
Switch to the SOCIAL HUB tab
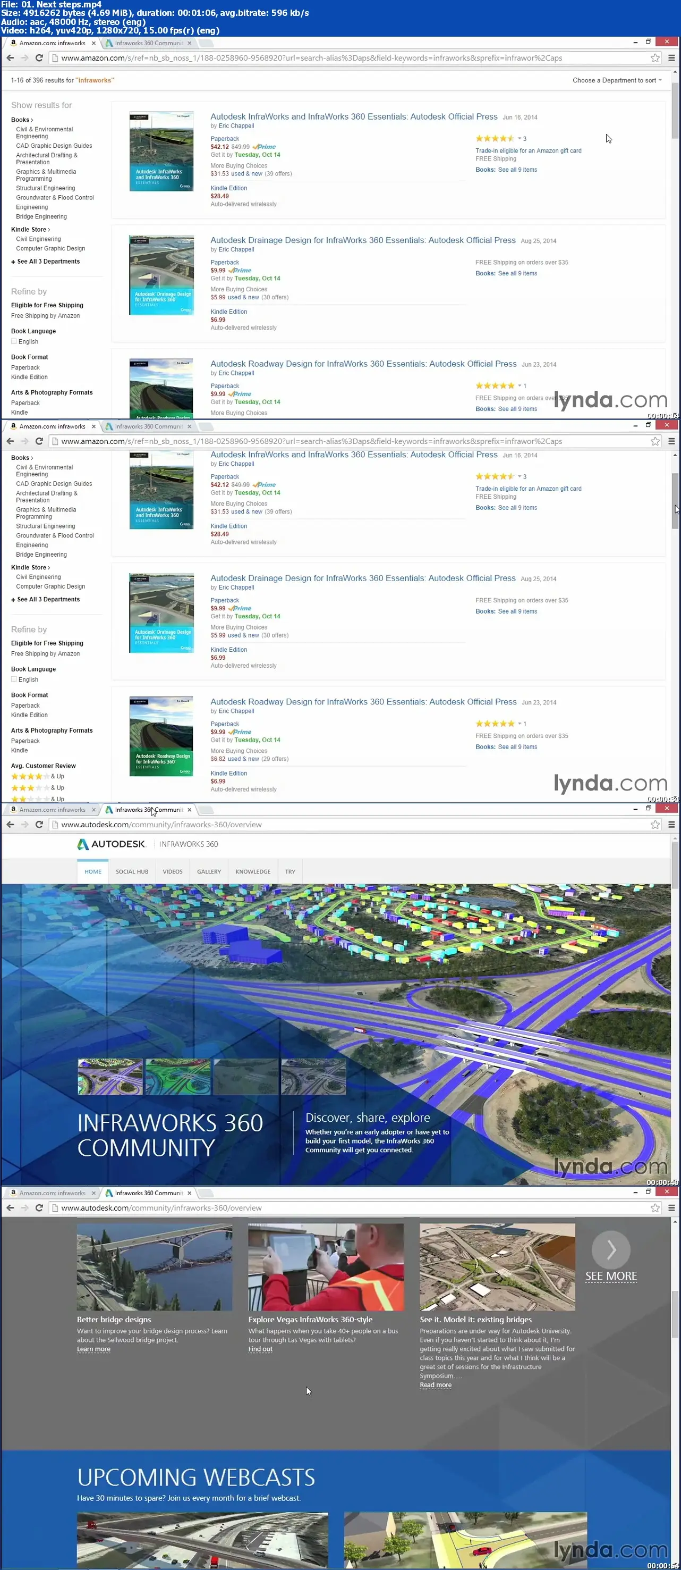point(132,871)
